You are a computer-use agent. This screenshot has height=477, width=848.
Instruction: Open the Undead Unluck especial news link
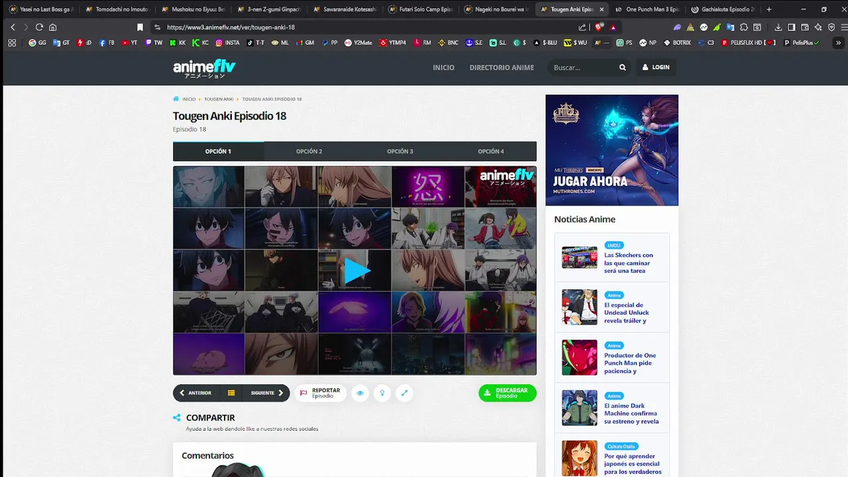click(x=627, y=313)
